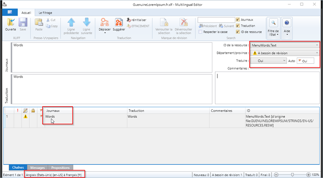Viewport: 323px width, 178px height.
Task: Adjust the zoom slider handle
Action: [292, 175]
